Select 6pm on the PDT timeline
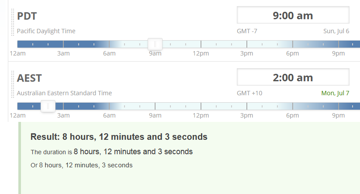The image size is (360, 194). point(293,44)
